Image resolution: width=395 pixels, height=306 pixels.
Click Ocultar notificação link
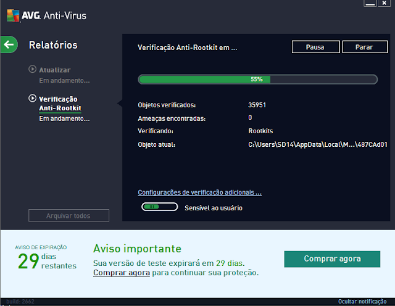[x=362, y=302]
